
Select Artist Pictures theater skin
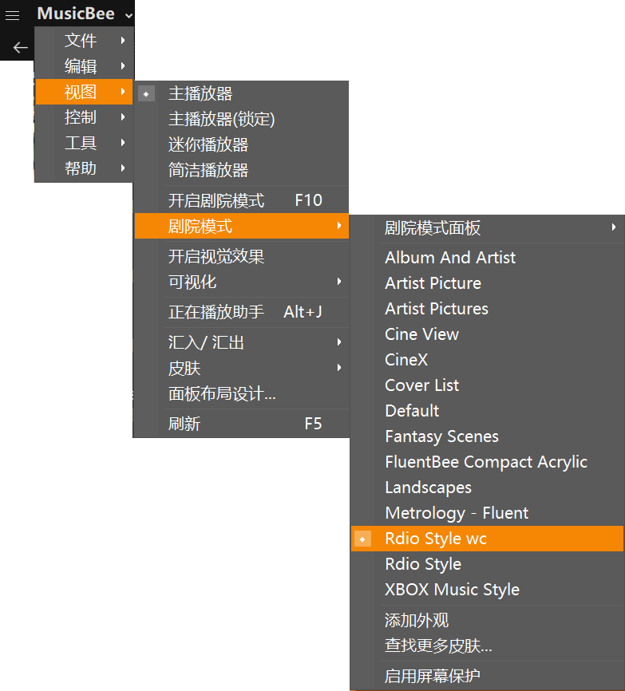click(488, 309)
